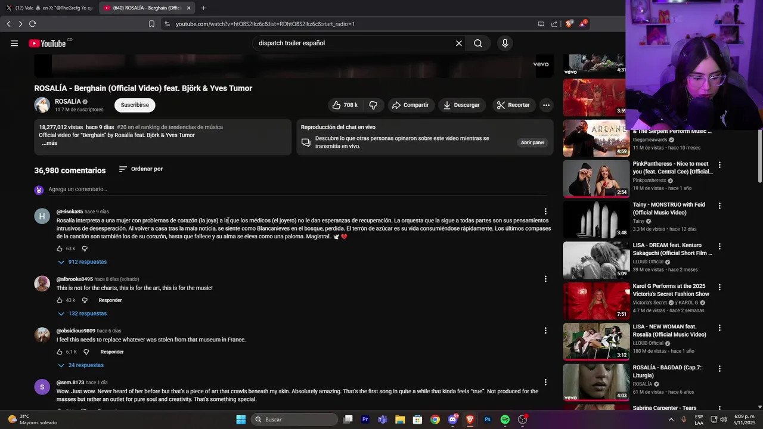
Task: Open the YouTube hamburger guide menu
Action: (x=14, y=43)
